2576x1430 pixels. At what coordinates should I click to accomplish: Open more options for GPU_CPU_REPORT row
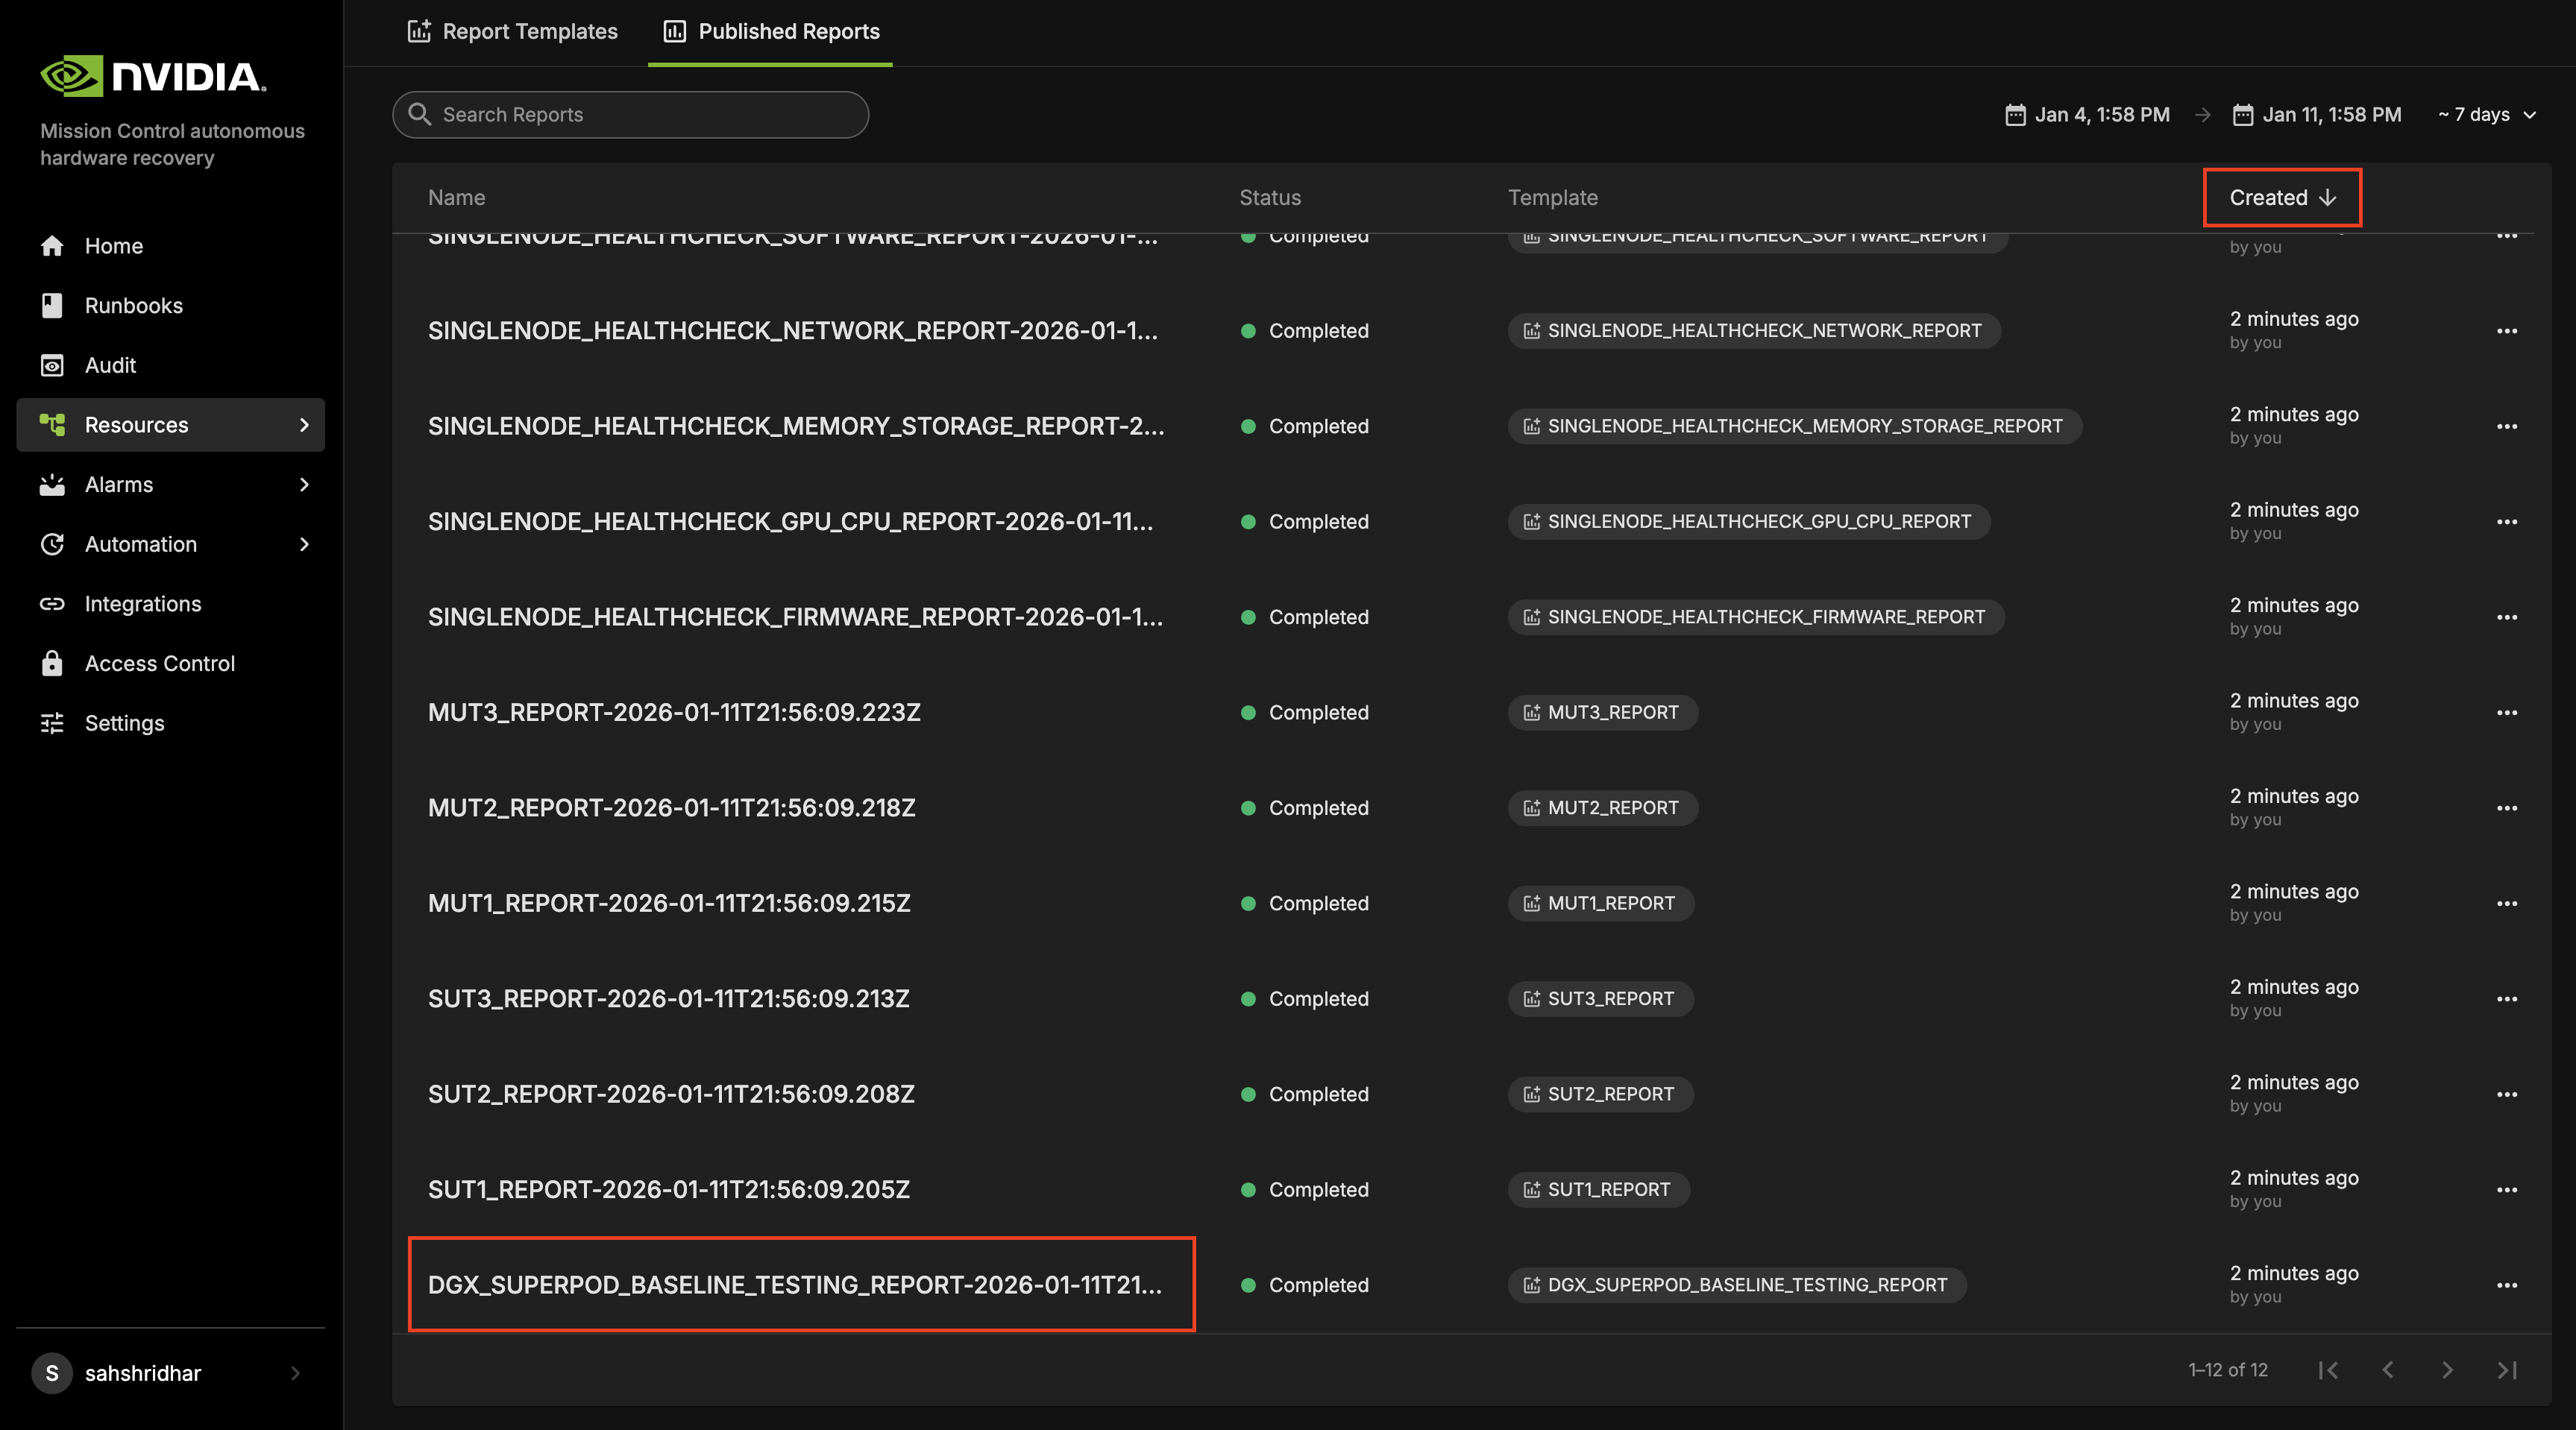tap(2506, 522)
